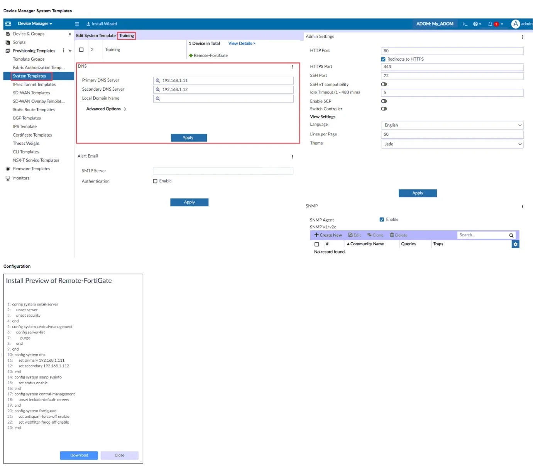Viewport: 533px width, 471px height.
Task: Open SNMP widget three-dot menu
Action: pyautogui.click(x=523, y=206)
